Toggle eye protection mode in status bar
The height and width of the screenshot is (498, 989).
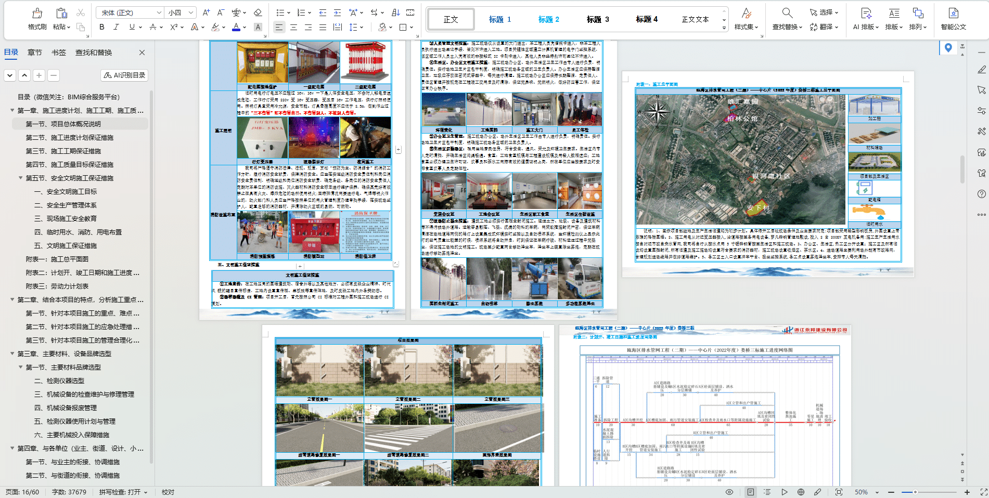729,492
